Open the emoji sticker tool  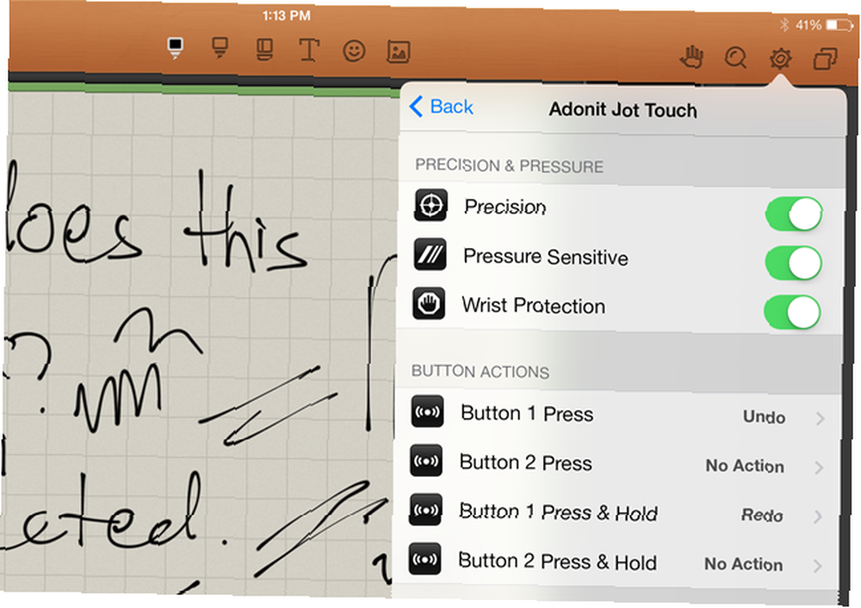point(354,51)
